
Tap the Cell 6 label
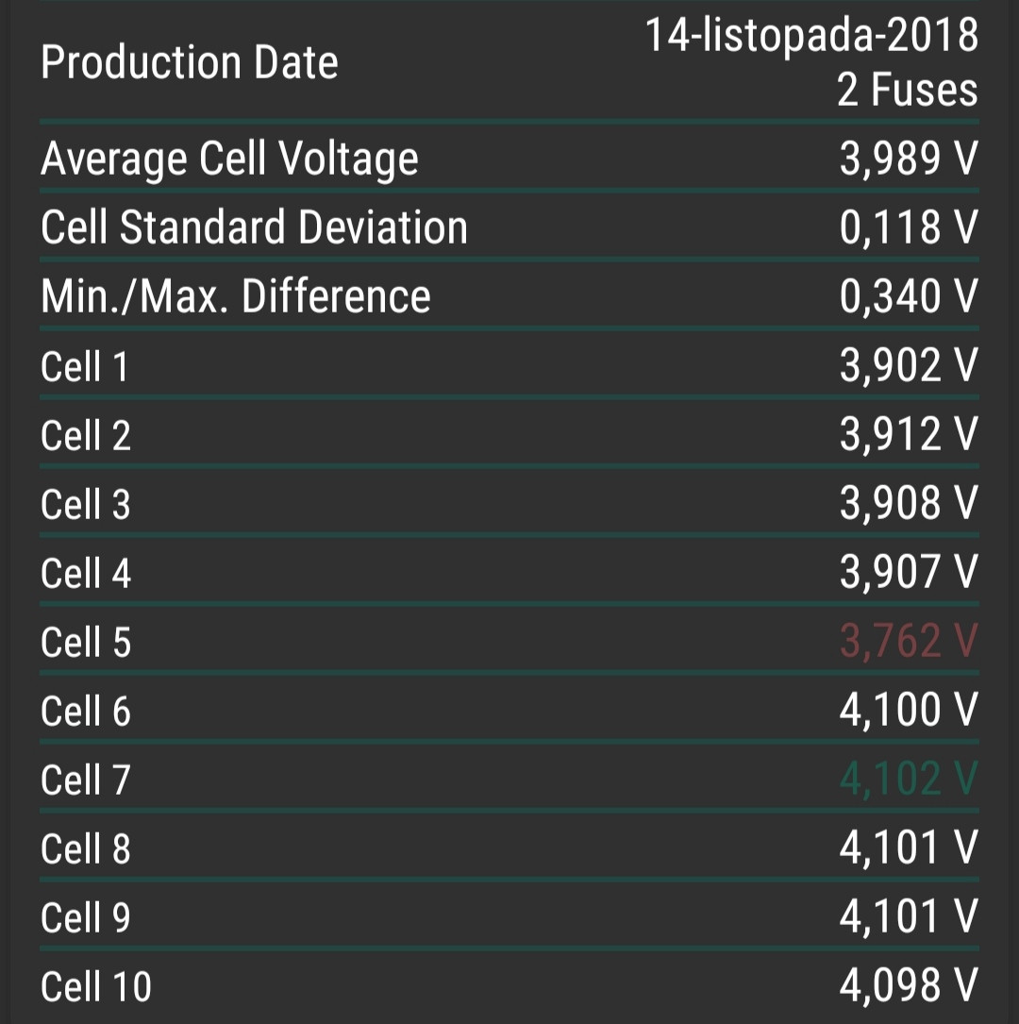[85, 711]
